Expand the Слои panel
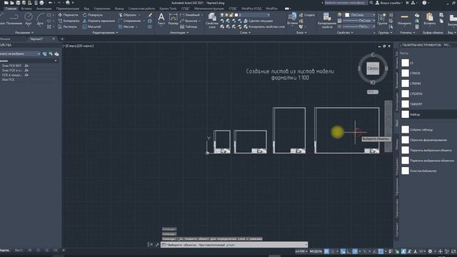The height and width of the screenshot is (257, 457). pos(245,33)
